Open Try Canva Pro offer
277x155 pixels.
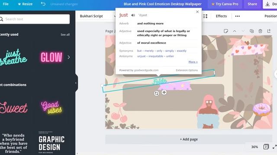[x=225, y=4]
